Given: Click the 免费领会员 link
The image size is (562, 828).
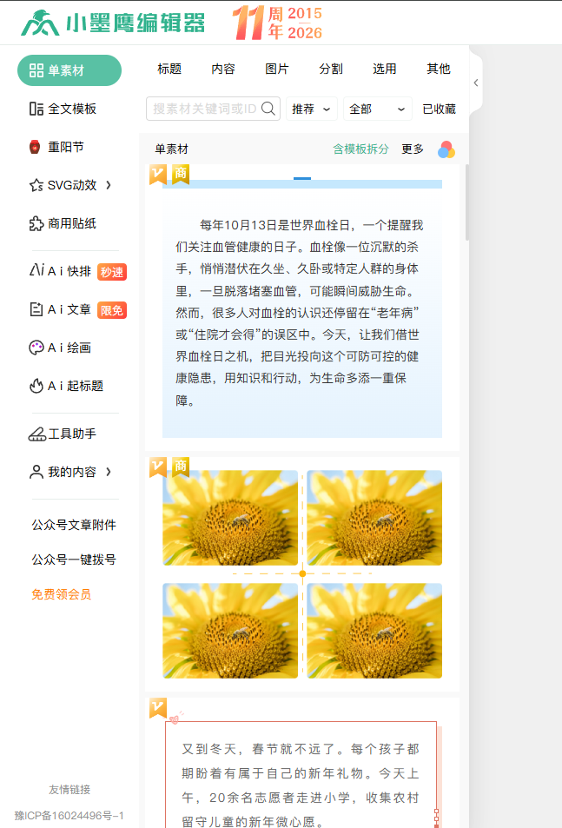Looking at the screenshot, I should pyautogui.click(x=61, y=594).
